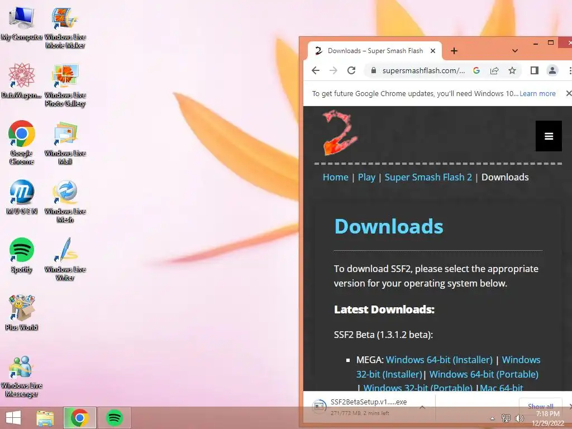572x429 pixels.
Task: Select the Downloads – Super Smash Flash tab
Action: click(x=375, y=51)
